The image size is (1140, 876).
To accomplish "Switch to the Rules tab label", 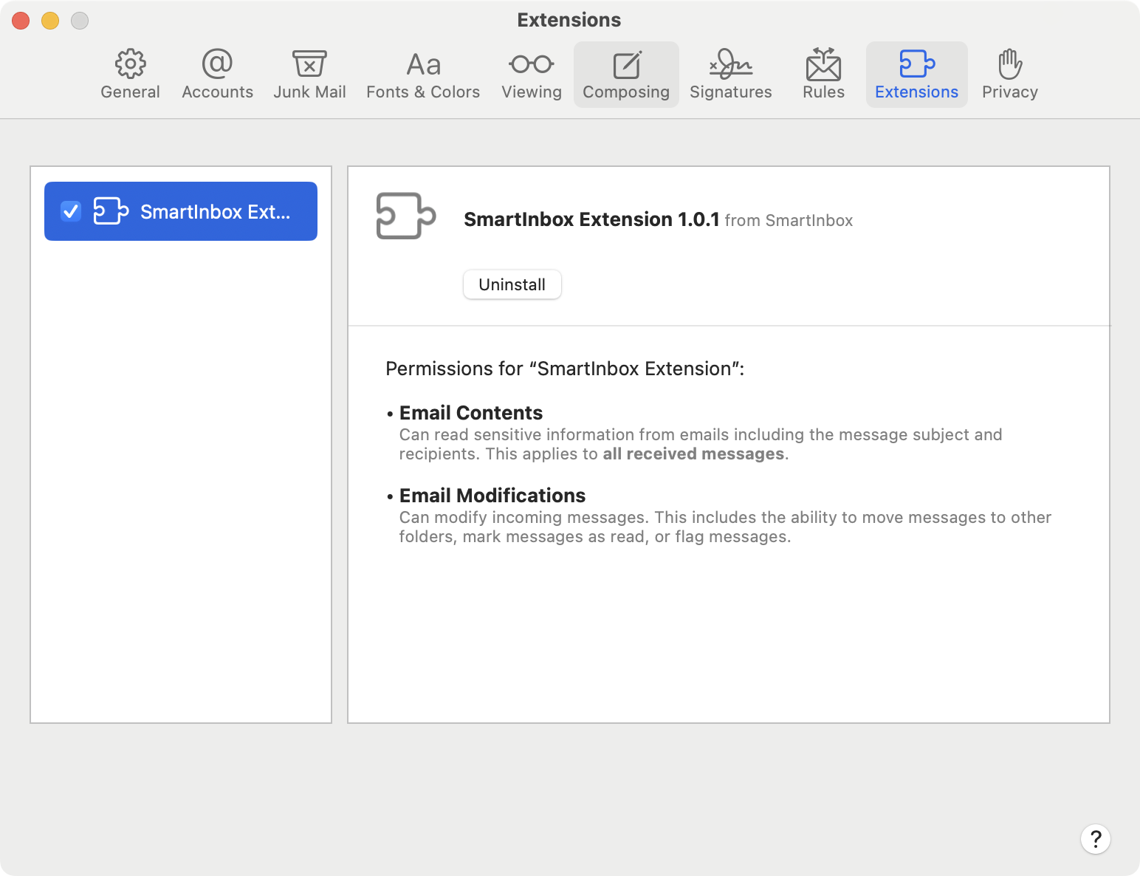I will (823, 92).
